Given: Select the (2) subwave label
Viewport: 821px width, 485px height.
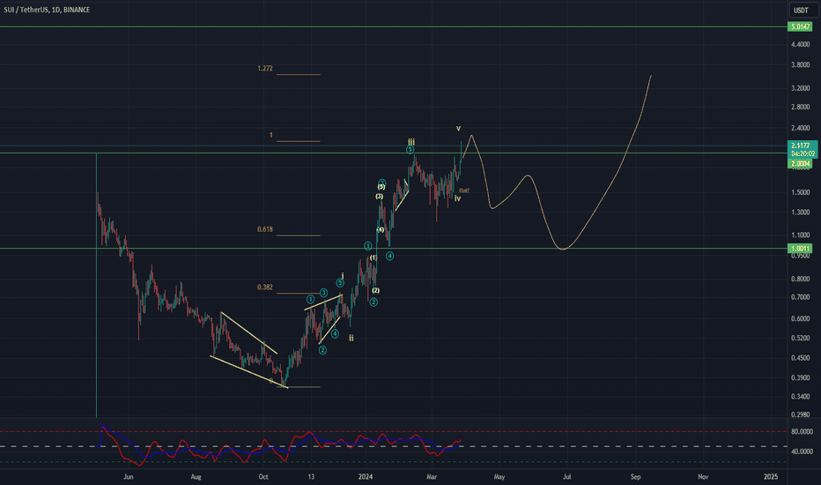Looking at the screenshot, I should (x=375, y=290).
